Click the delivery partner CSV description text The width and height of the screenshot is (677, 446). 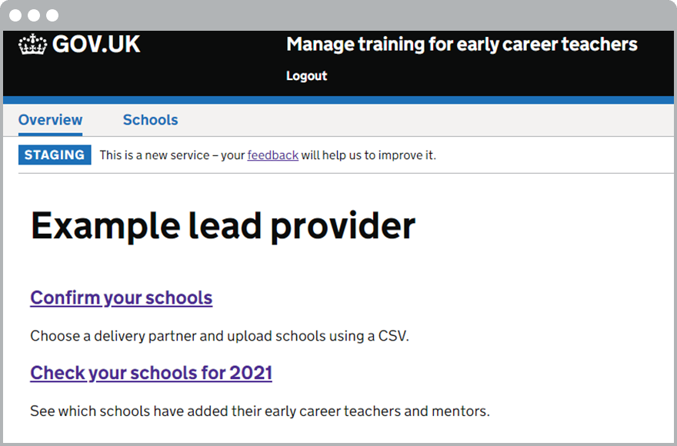pos(219,336)
